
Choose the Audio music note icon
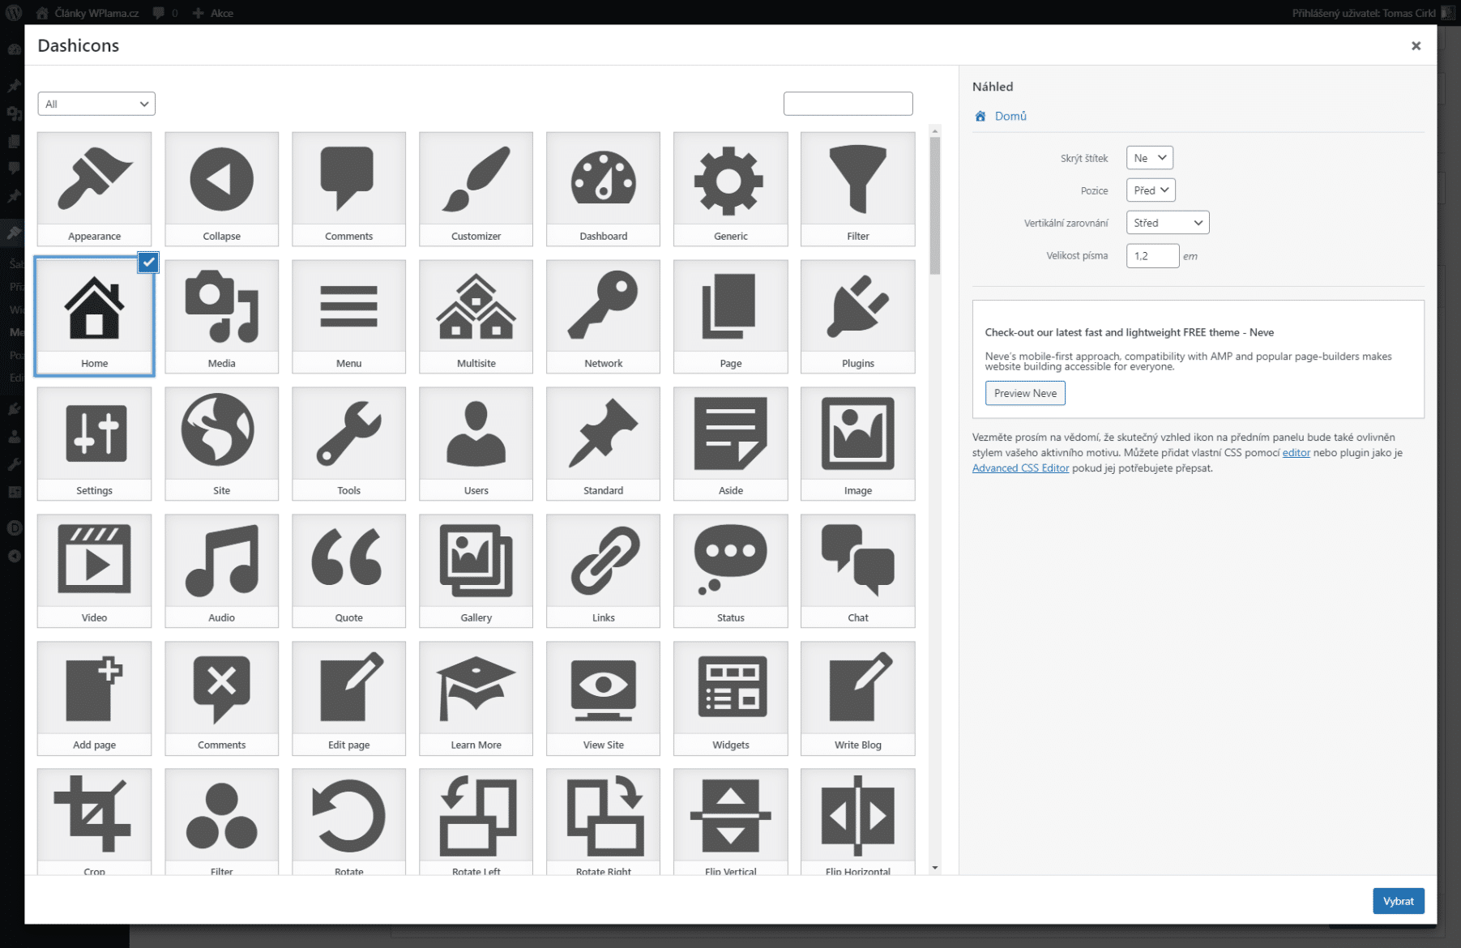(x=221, y=570)
